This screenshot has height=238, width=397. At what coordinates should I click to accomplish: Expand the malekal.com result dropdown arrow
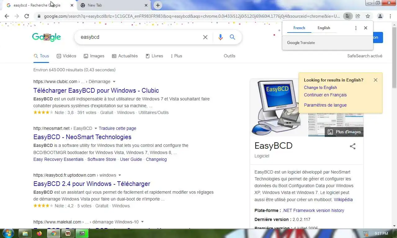point(142,222)
